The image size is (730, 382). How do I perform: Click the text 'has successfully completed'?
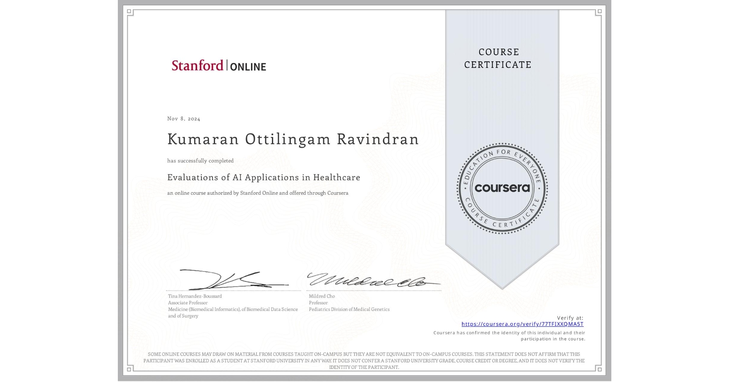(x=200, y=161)
